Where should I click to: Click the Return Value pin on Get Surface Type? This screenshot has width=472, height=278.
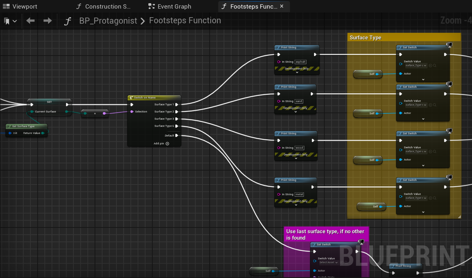43,133
